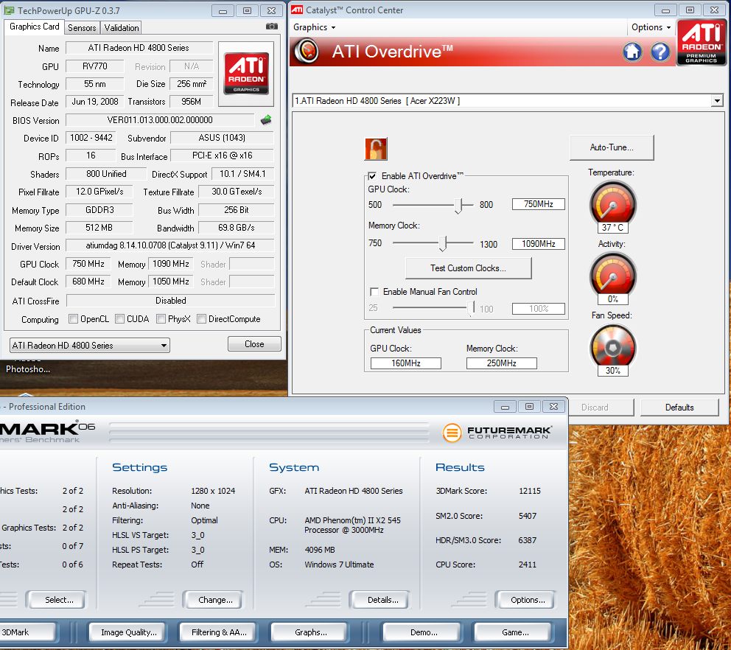Viewport: 731px width, 650px height.
Task: Open the Overdrive help question icon
Action: pyautogui.click(x=660, y=52)
